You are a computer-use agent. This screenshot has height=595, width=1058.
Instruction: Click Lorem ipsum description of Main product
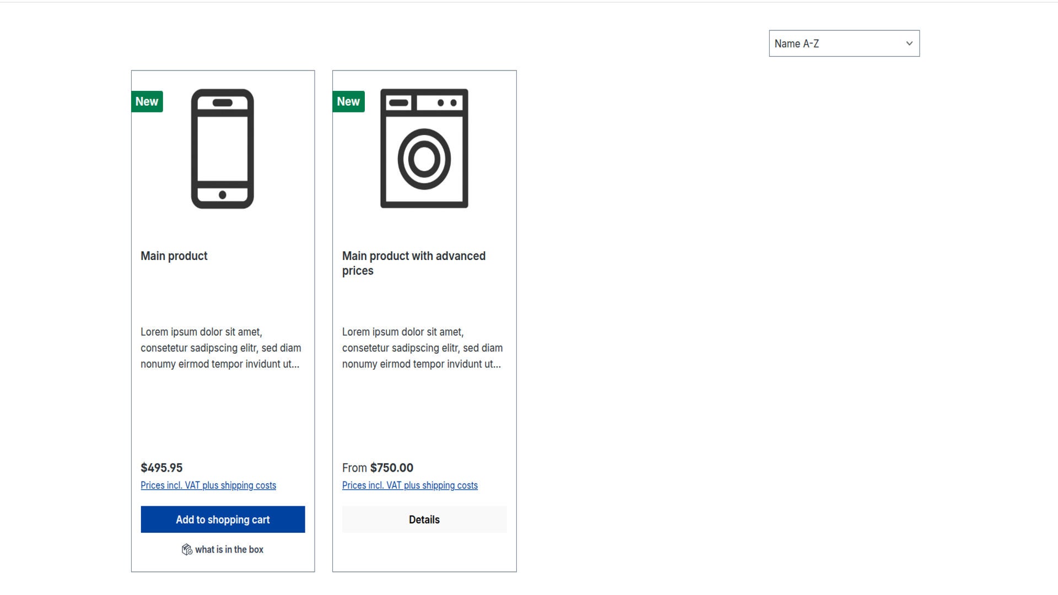pos(220,348)
